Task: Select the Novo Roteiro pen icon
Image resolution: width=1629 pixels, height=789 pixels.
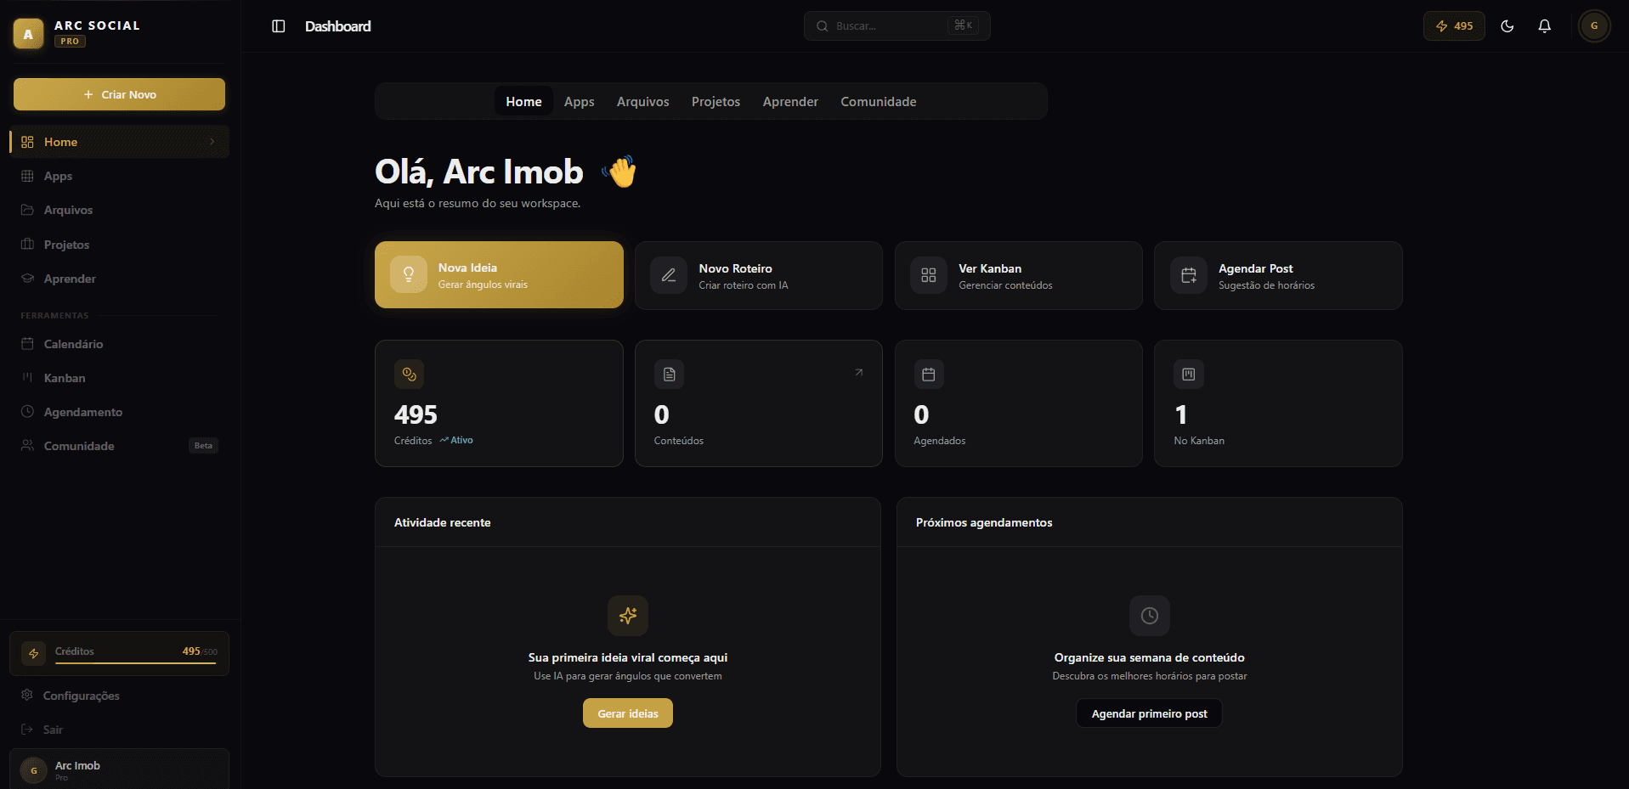Action: [669, 275]
